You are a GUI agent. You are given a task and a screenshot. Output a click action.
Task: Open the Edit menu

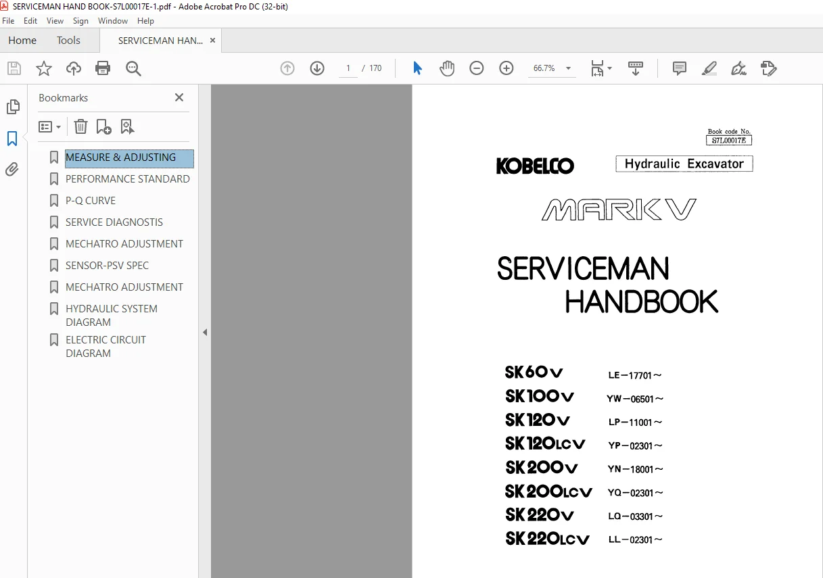pyautogui.click(x=30, y=21)
